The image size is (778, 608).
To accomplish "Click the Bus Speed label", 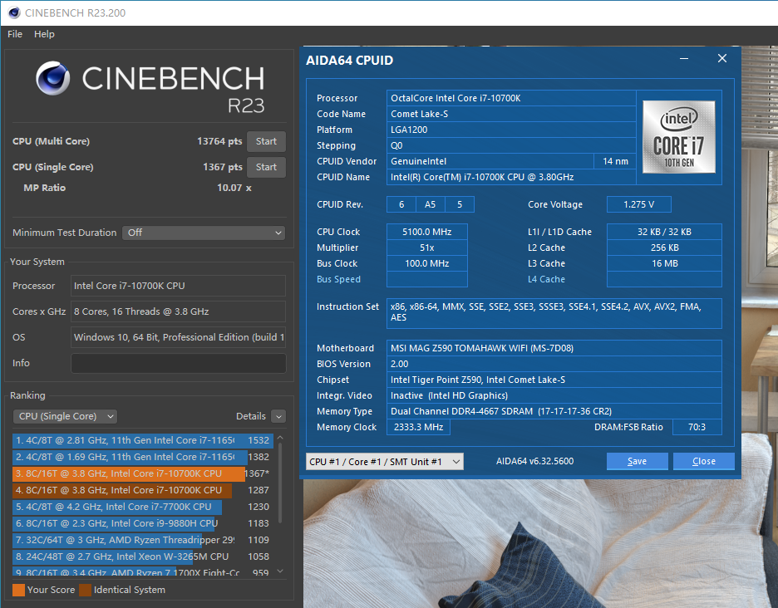I will point(338,279).
